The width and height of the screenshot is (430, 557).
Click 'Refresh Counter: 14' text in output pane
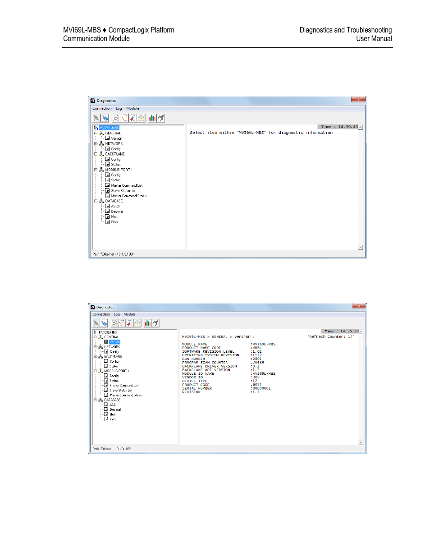(331, 336)
